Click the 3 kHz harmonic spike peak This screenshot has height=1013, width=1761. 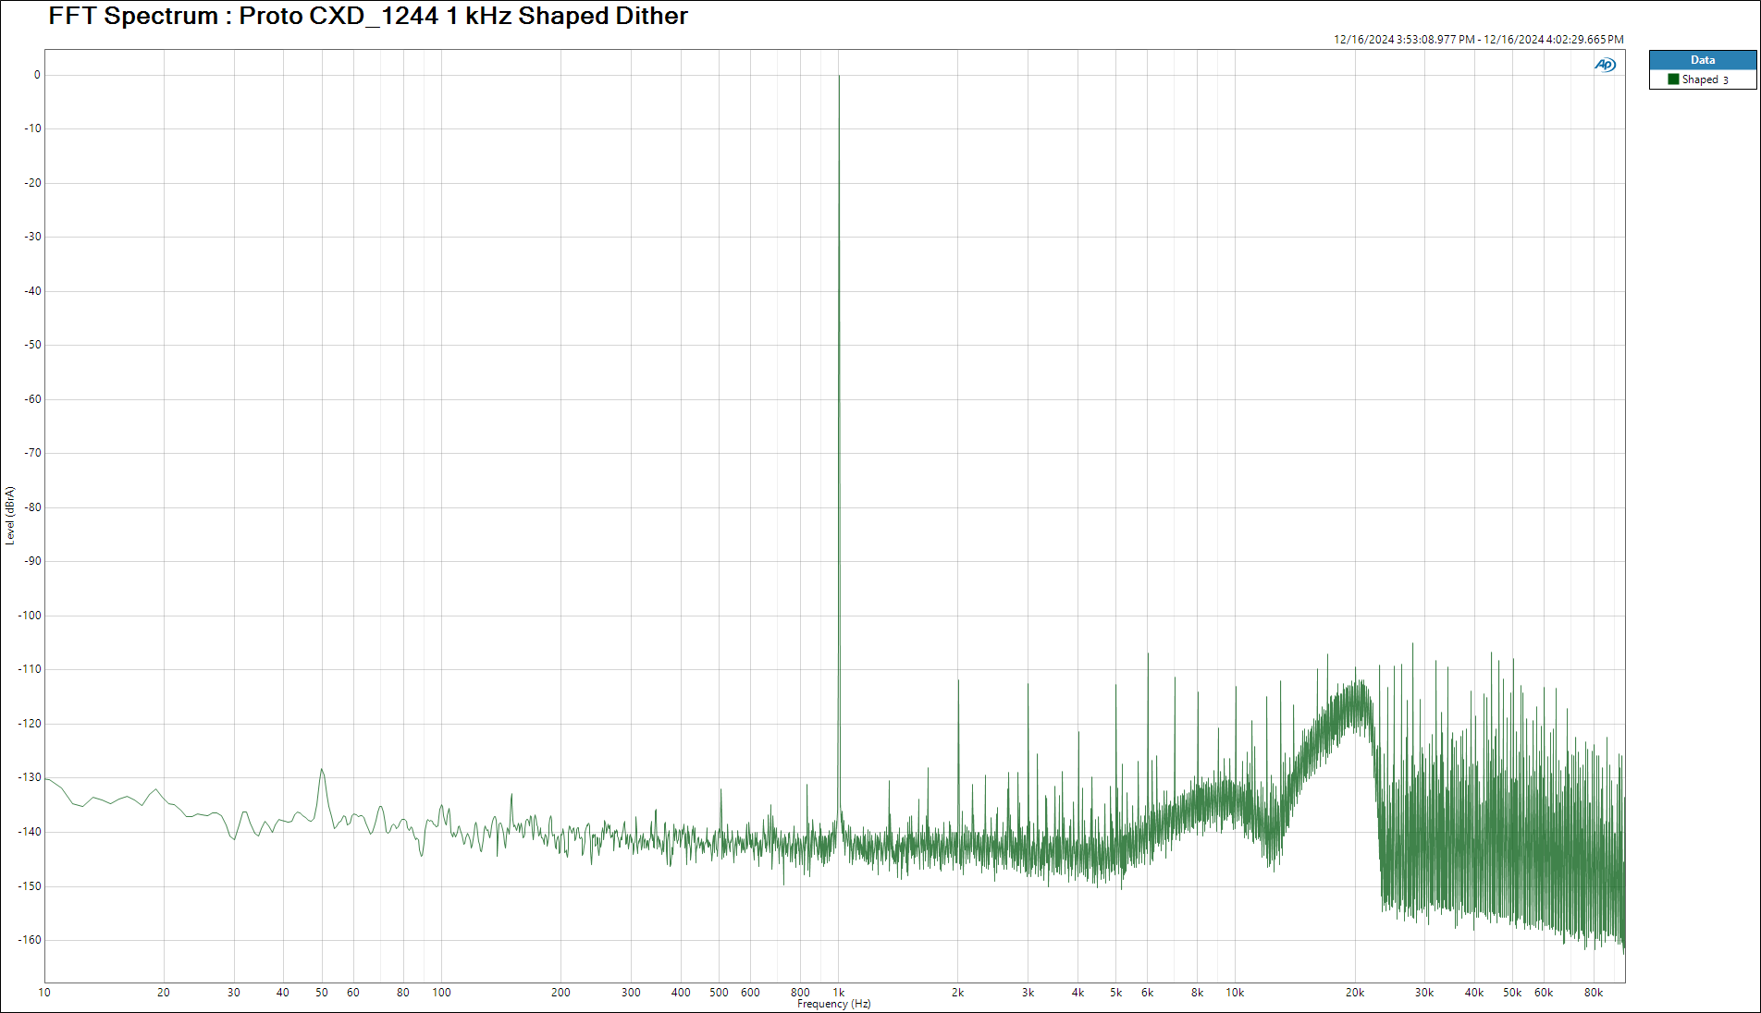[1028, 685]
